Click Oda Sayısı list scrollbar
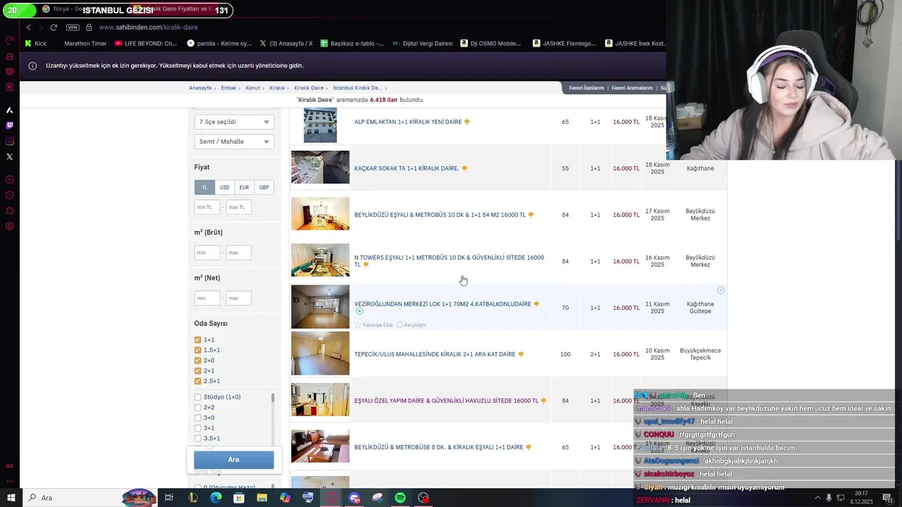Image resolution: width=902 pixels, height=507 pixels. click(273, 399)
